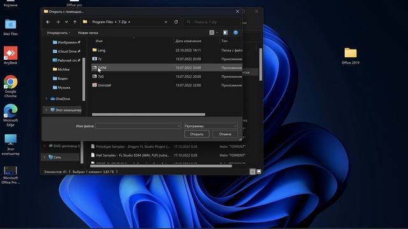Select Видео in the navigation pane
The image size is (408, 229).
60,78
